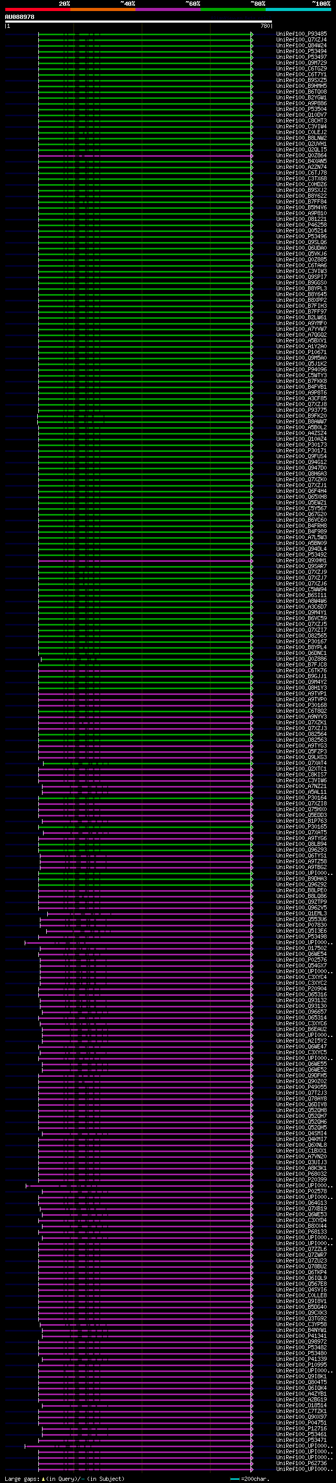
Task: Select hit label UniRef100_O82564
Action: click(301, 734)
